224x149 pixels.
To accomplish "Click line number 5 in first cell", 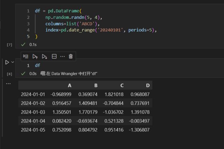I will [x=28, y=36].
